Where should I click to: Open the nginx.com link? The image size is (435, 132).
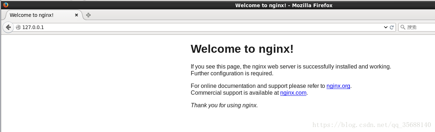[293, 93]
